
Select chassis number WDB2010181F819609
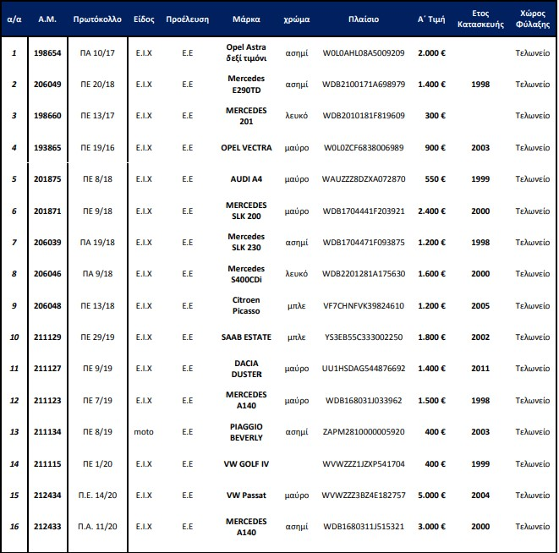coord(364,116)
